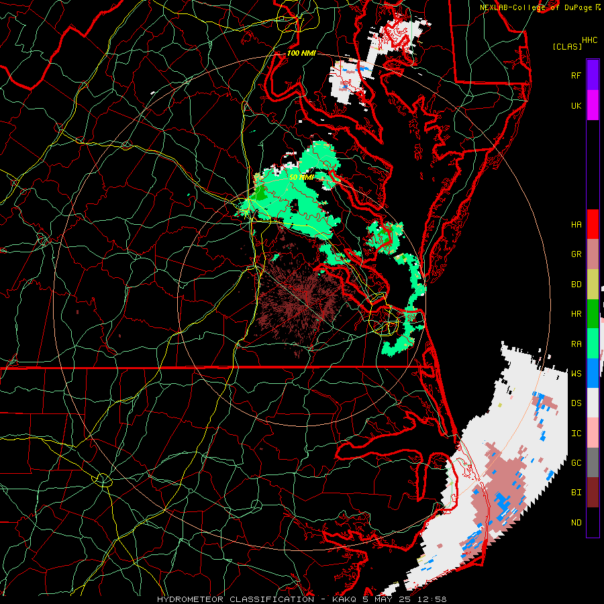Click the "BI" legend label
This screenshot has width=604, height=604.
[x=576, y=493]
